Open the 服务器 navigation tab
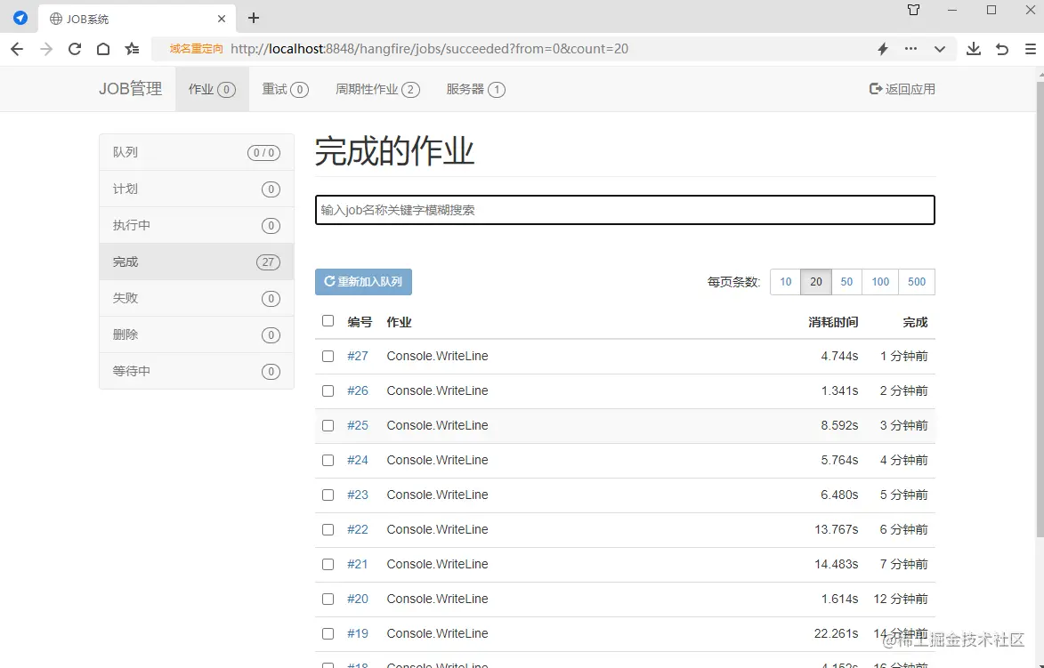 tap(475, 89)
